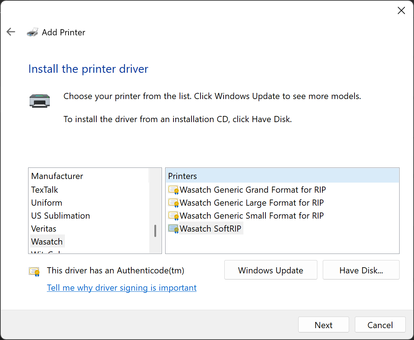Click the certificate icon beside Wasatch SoftRIP
Screen dimensions: 414x340
(173, 229)
